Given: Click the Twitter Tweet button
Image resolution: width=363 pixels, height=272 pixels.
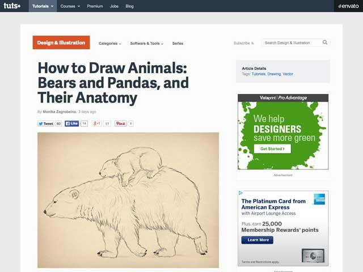Looking at the screenshot, I should 46,124.
